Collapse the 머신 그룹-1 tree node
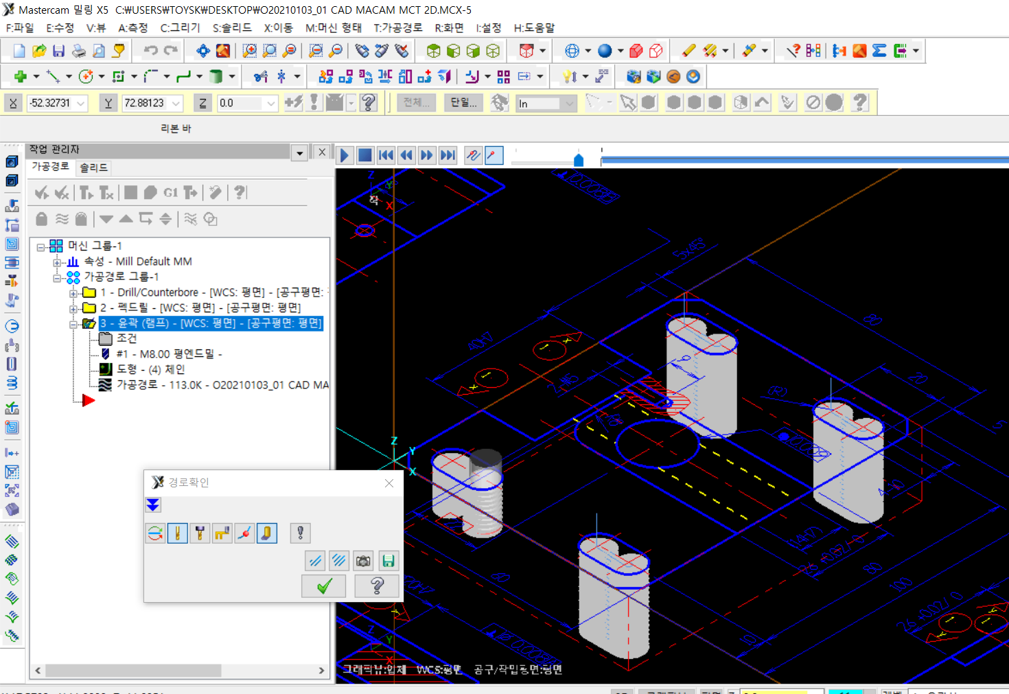This screenshot has width=1009, height=694. pos(41,246)
